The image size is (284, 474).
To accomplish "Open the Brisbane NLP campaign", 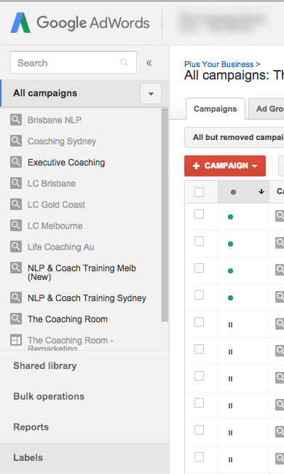I will point(55,120).
